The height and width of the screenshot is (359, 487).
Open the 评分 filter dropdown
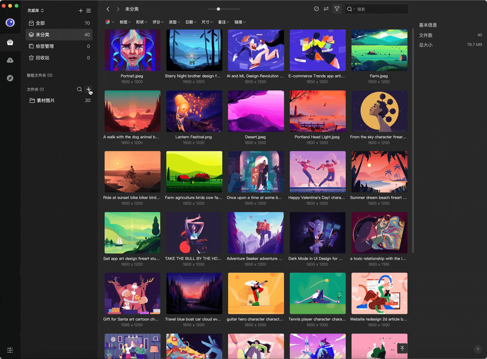point(158,22)
